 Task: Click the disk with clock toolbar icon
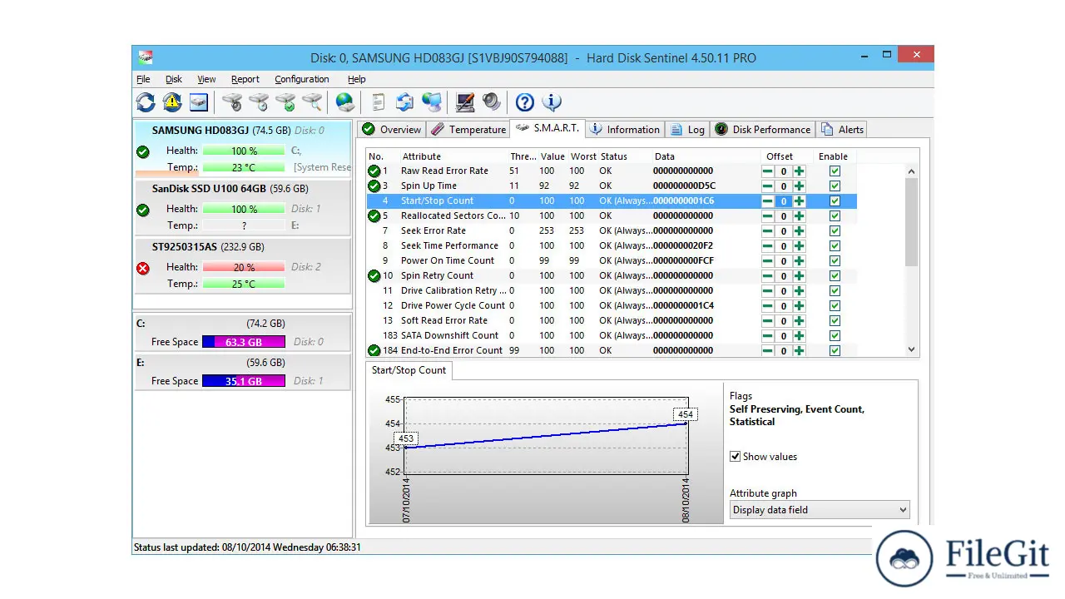(259, 102)
